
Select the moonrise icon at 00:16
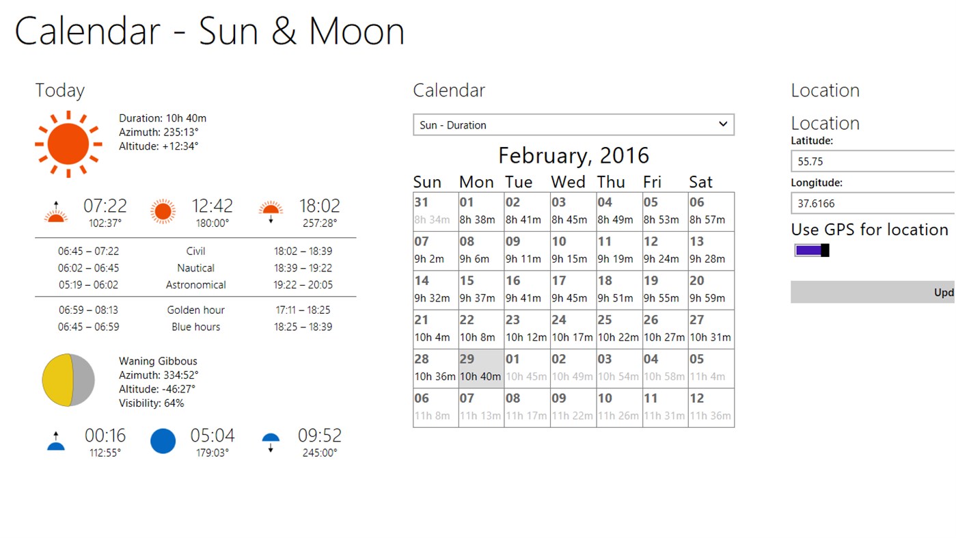coord(55,441)
